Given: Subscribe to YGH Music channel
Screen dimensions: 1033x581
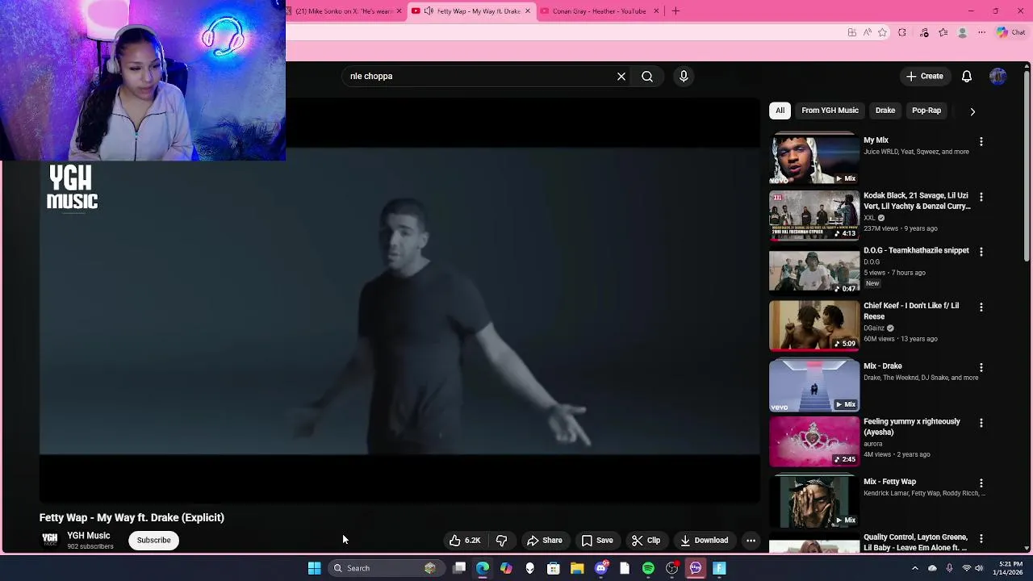Looking at the screenshot, I should [153, 541].
